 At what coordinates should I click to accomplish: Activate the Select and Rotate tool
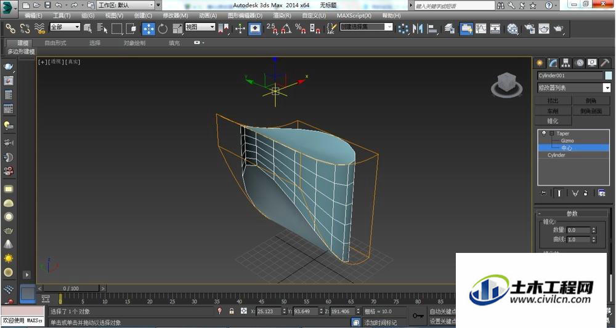(x=163, y=28)
